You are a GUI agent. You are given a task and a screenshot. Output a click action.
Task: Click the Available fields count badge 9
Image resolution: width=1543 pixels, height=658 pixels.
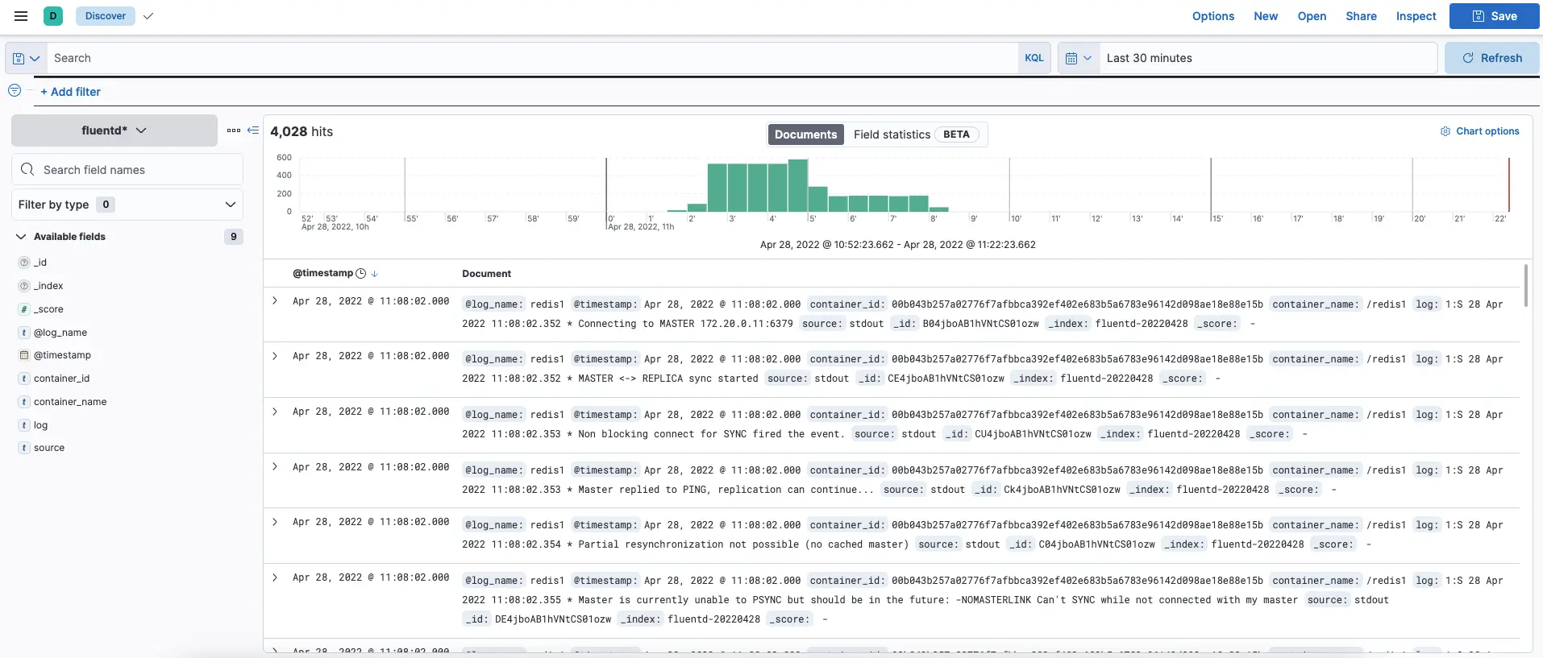pos(234,237)
